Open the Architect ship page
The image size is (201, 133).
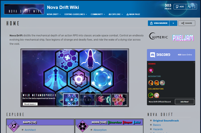(x=30, y=130)
